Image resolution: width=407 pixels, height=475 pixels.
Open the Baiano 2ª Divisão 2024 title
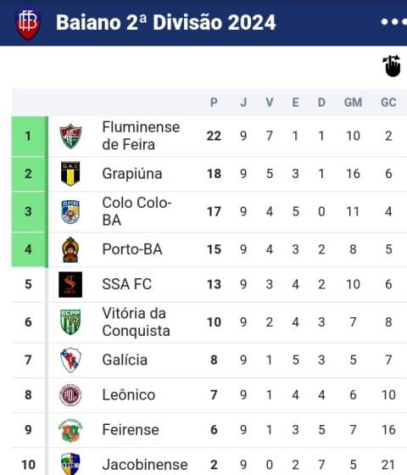tap(165, 22)
